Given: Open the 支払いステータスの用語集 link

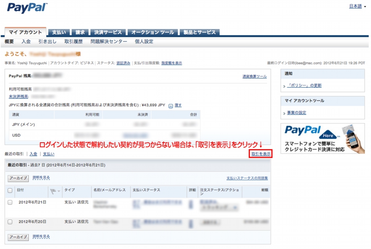Looking at the screenshot, I should click(x=247, y=178).
